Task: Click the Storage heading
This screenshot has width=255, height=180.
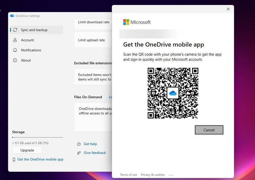Action: pyautogui.click(x=18, y=132)
